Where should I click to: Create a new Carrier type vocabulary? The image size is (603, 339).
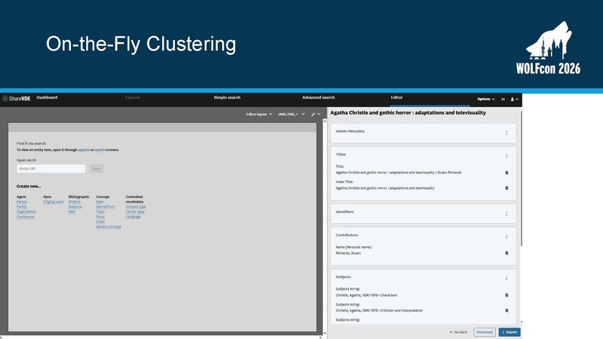(135, 212)
